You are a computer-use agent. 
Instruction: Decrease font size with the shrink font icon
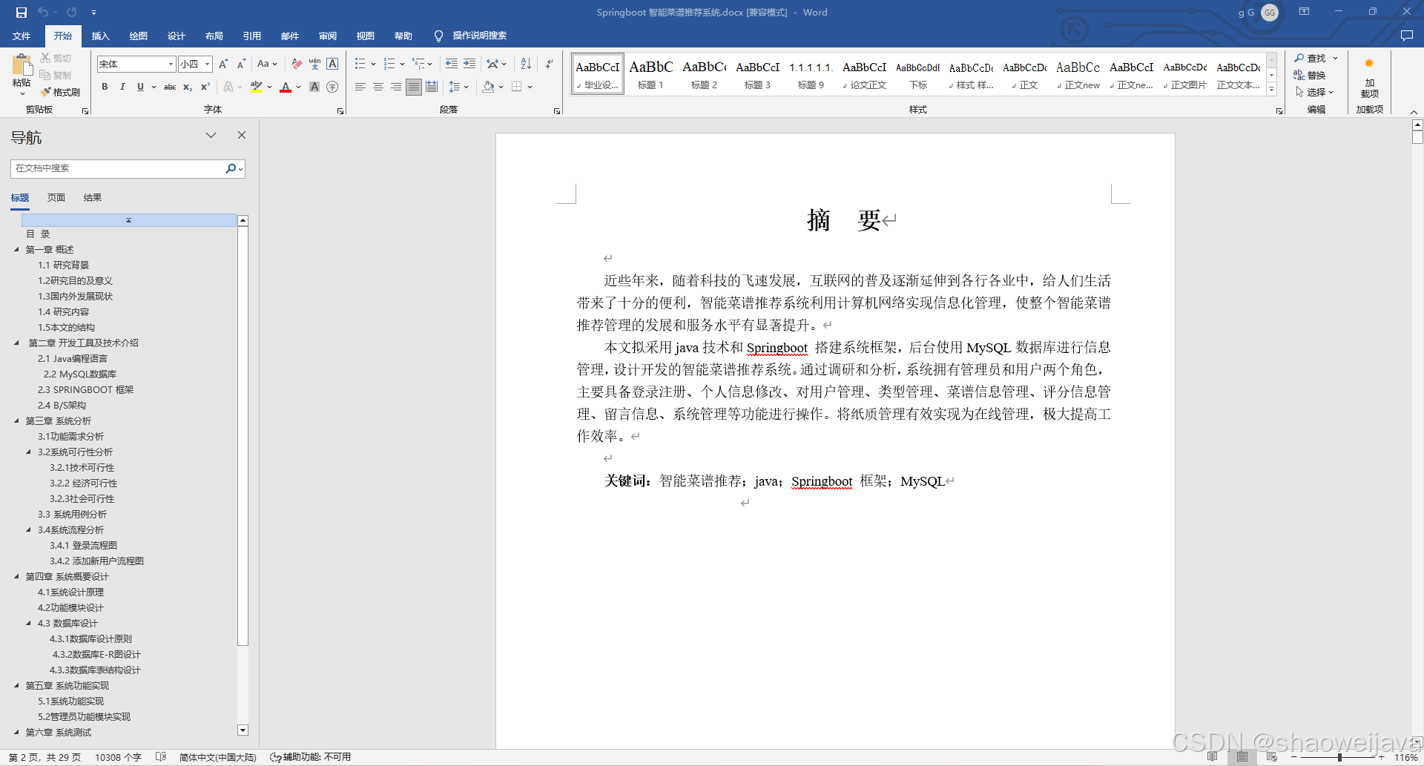(241, 65)
